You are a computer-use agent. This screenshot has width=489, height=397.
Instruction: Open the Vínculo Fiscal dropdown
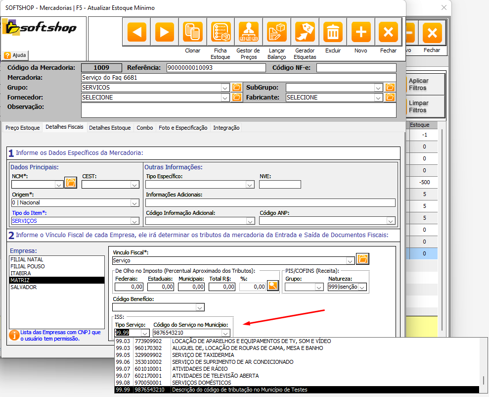pos(350,260)
